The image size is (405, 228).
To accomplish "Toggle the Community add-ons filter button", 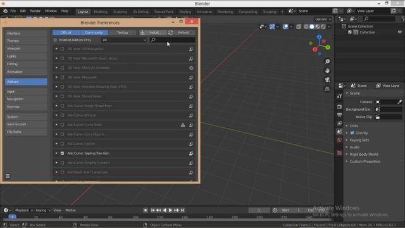I will [x=94, y=32].
